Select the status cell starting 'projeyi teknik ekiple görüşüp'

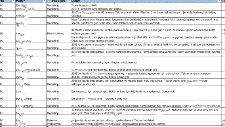pos(146,118)
